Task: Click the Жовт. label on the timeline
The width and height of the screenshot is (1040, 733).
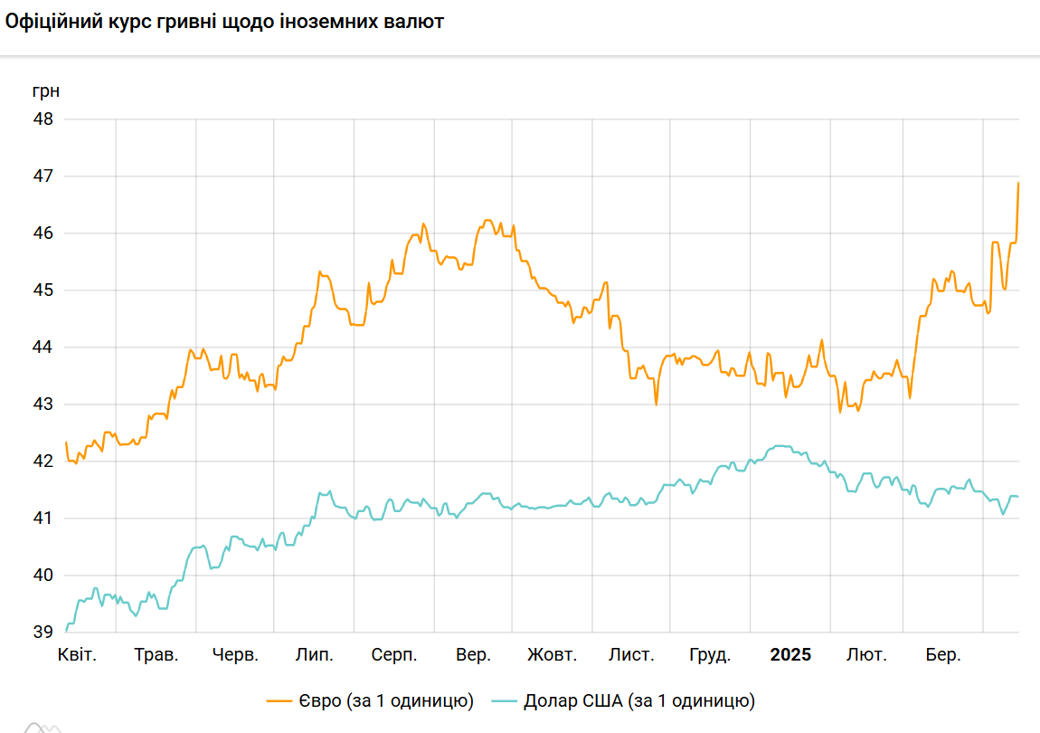Action: point(552,655)
